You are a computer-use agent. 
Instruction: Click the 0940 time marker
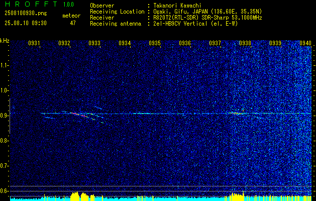(x=305, y=43)
